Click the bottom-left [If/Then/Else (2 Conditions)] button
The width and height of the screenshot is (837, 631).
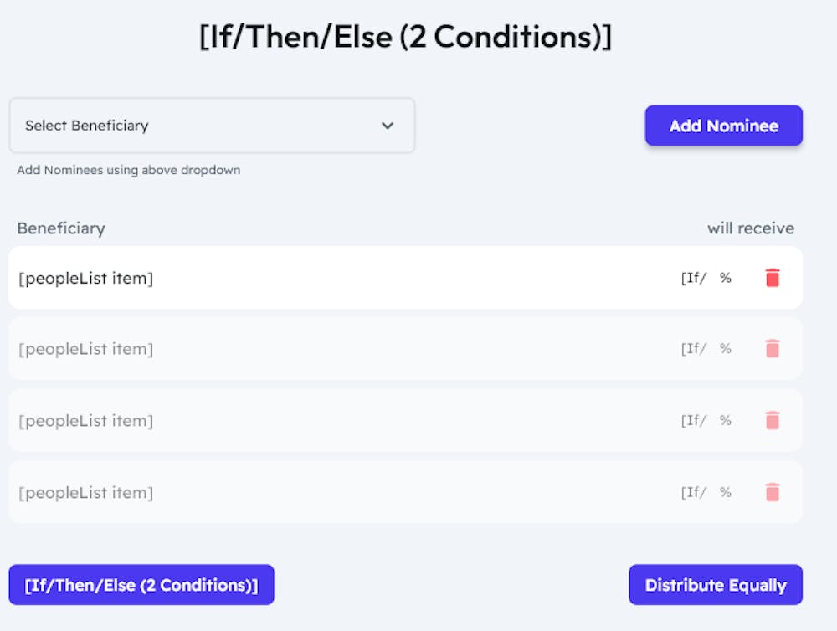tap(141, 585)
